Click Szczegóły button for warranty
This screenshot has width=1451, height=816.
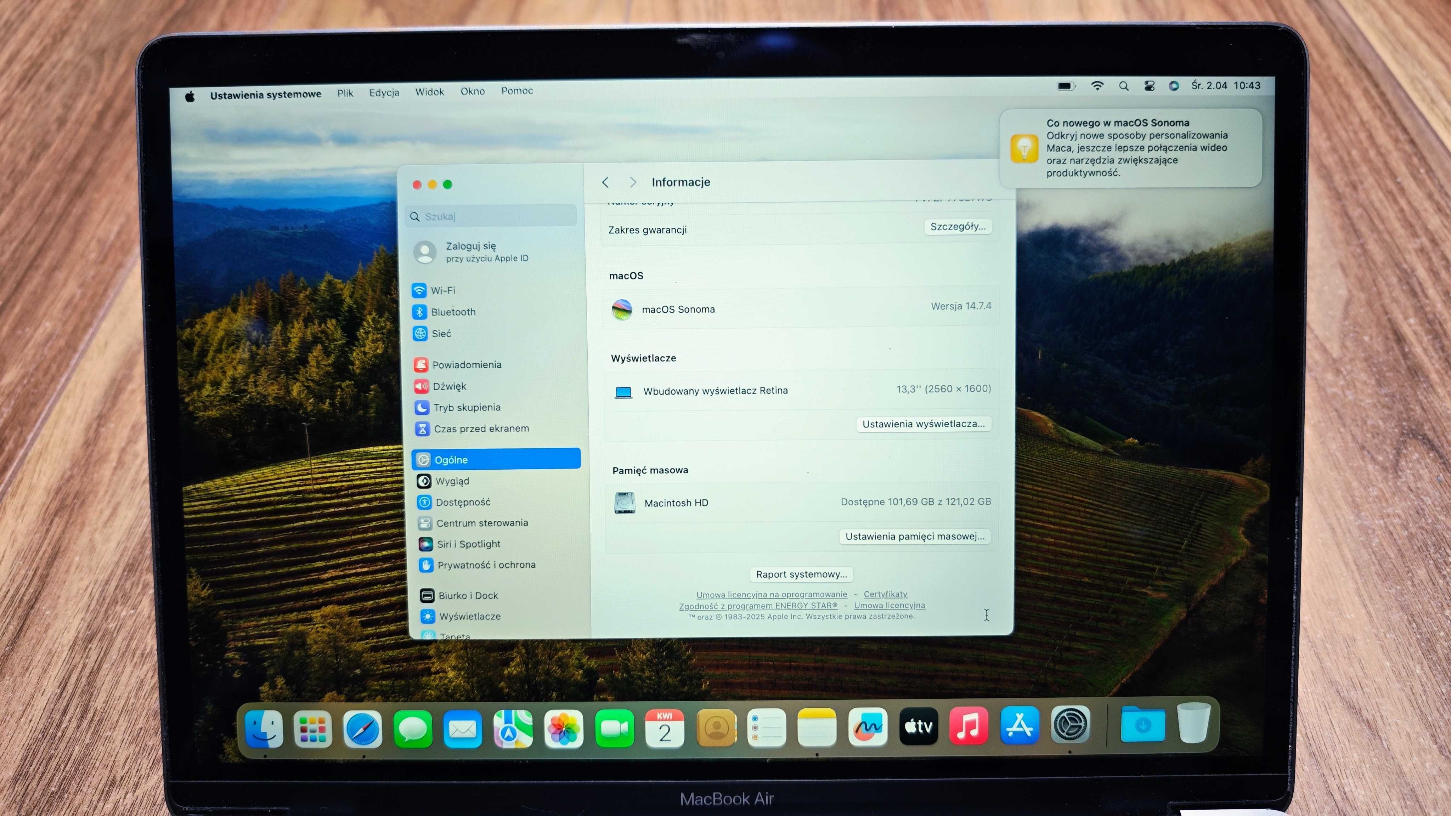point(958,226)
